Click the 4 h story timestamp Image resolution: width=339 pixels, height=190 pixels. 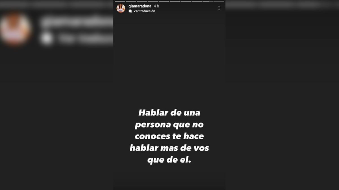pyautogui.click(x=156, y=6)
